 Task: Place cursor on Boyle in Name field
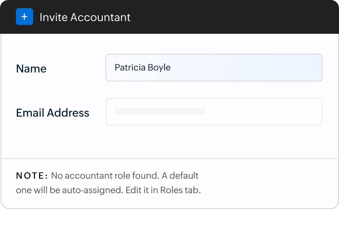click(159, 67)
